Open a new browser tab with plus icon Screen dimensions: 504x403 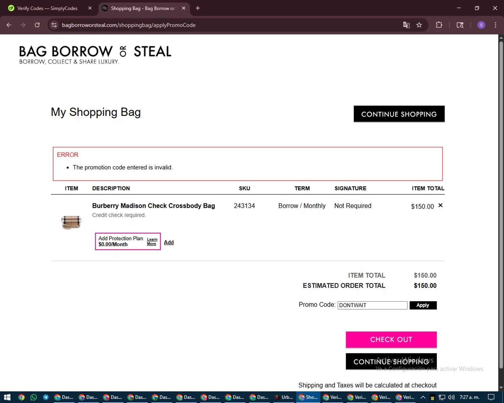[198, 8]
